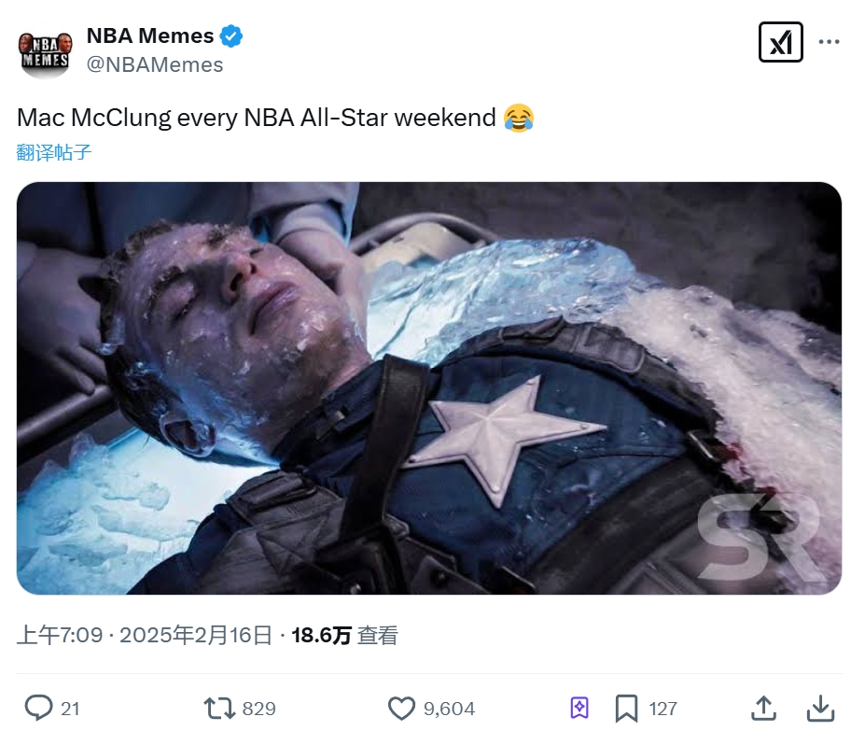Click 翻译帖子 translate post link
The width and height of the screenshot is (865, 731).
(54, 152)
